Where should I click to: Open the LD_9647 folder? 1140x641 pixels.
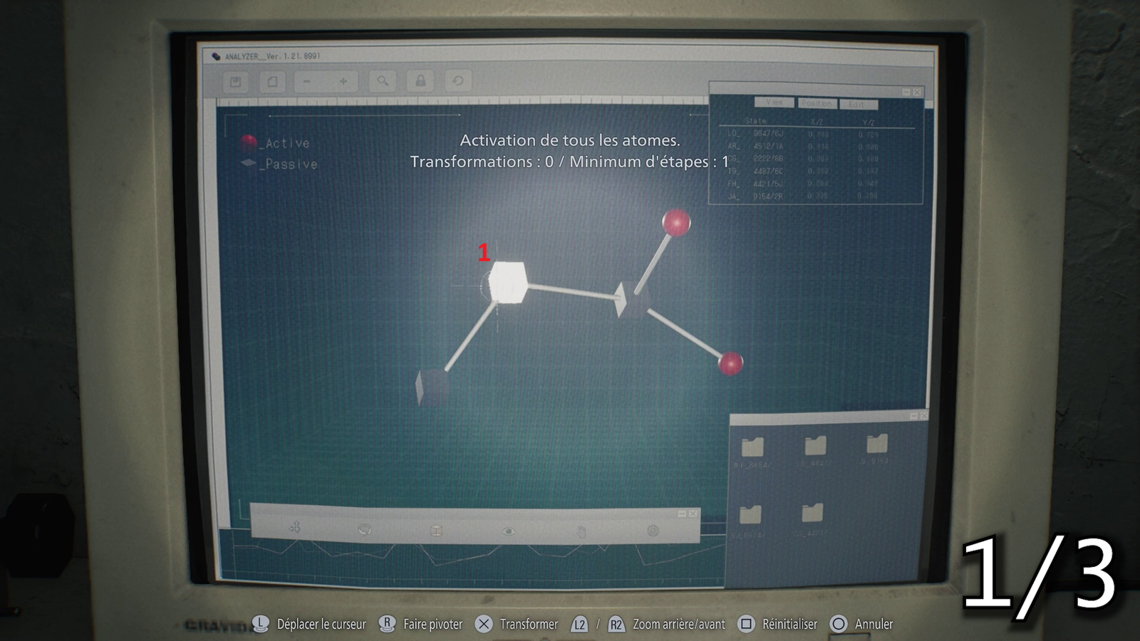click(x=815, y=447)
